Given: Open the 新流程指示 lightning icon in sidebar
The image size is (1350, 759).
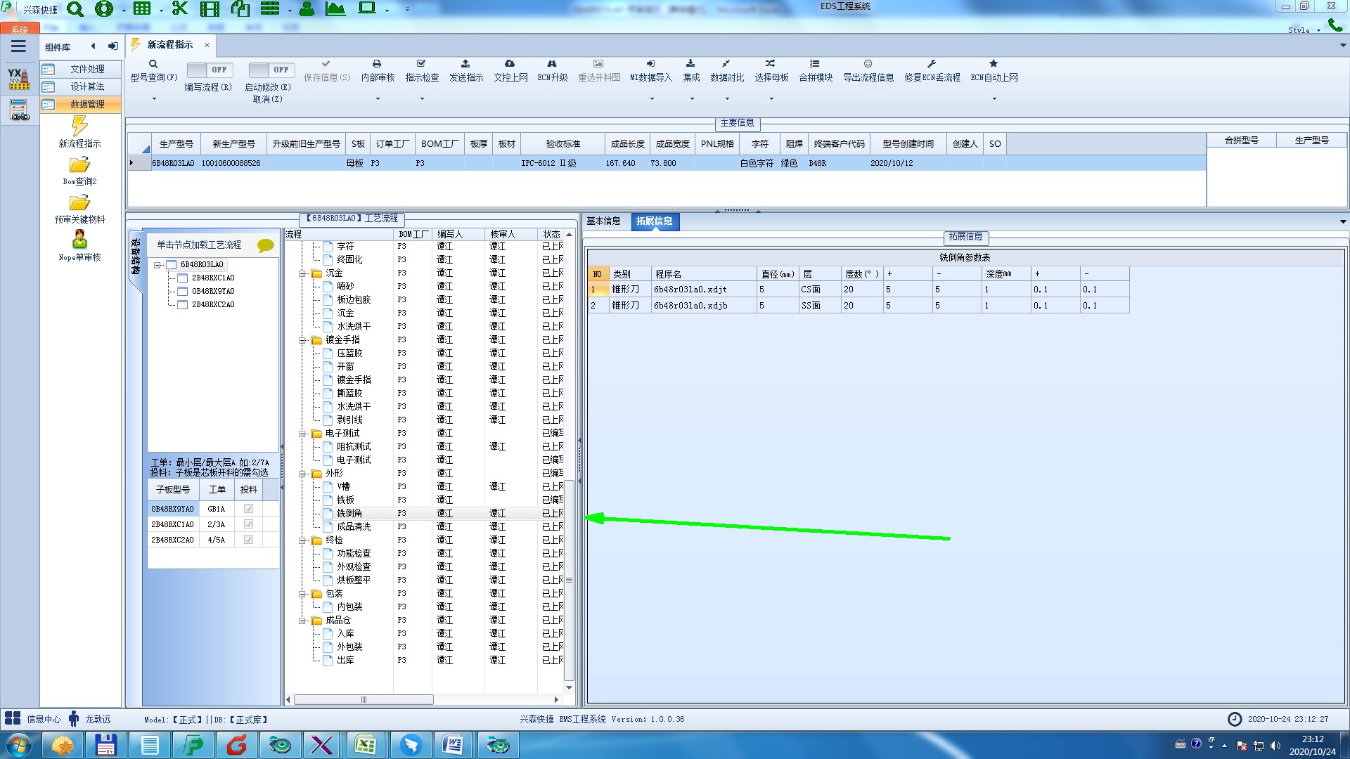Looking at the screenshot, I should click(x=79, y=126).
